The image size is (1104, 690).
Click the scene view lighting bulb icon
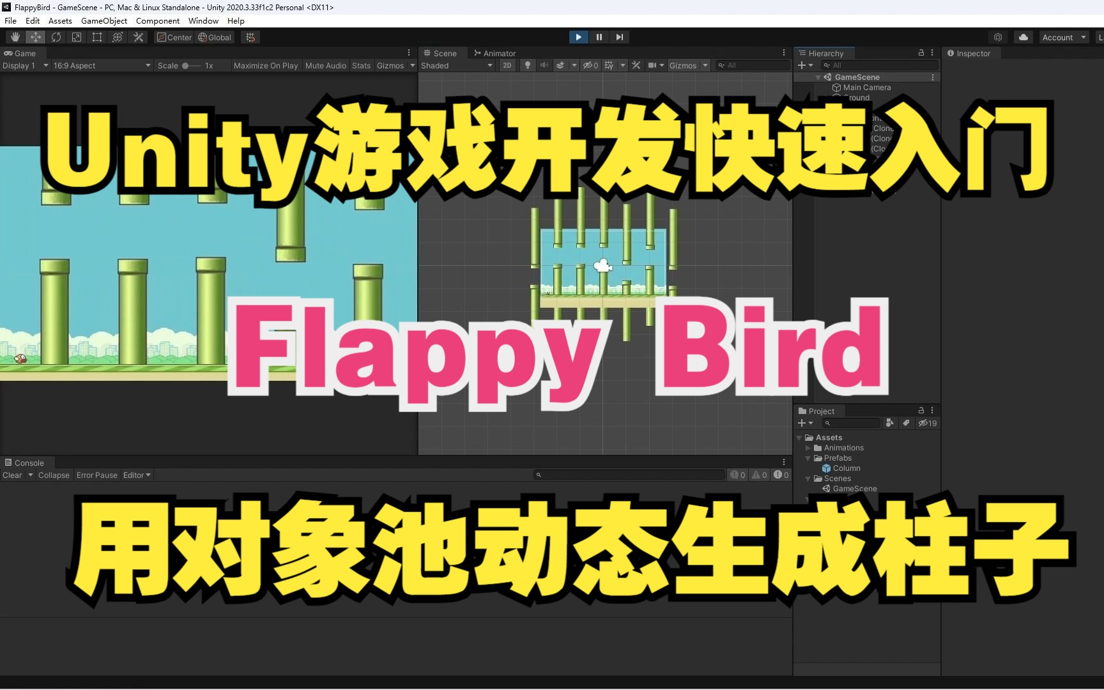point(527,65)
